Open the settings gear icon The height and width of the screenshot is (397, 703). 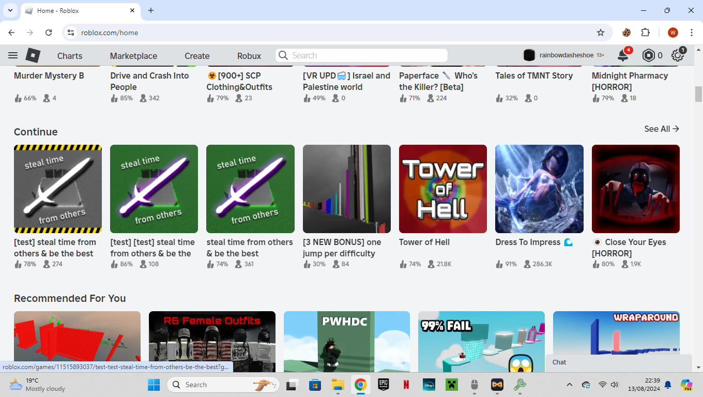(x=677, y=55)
